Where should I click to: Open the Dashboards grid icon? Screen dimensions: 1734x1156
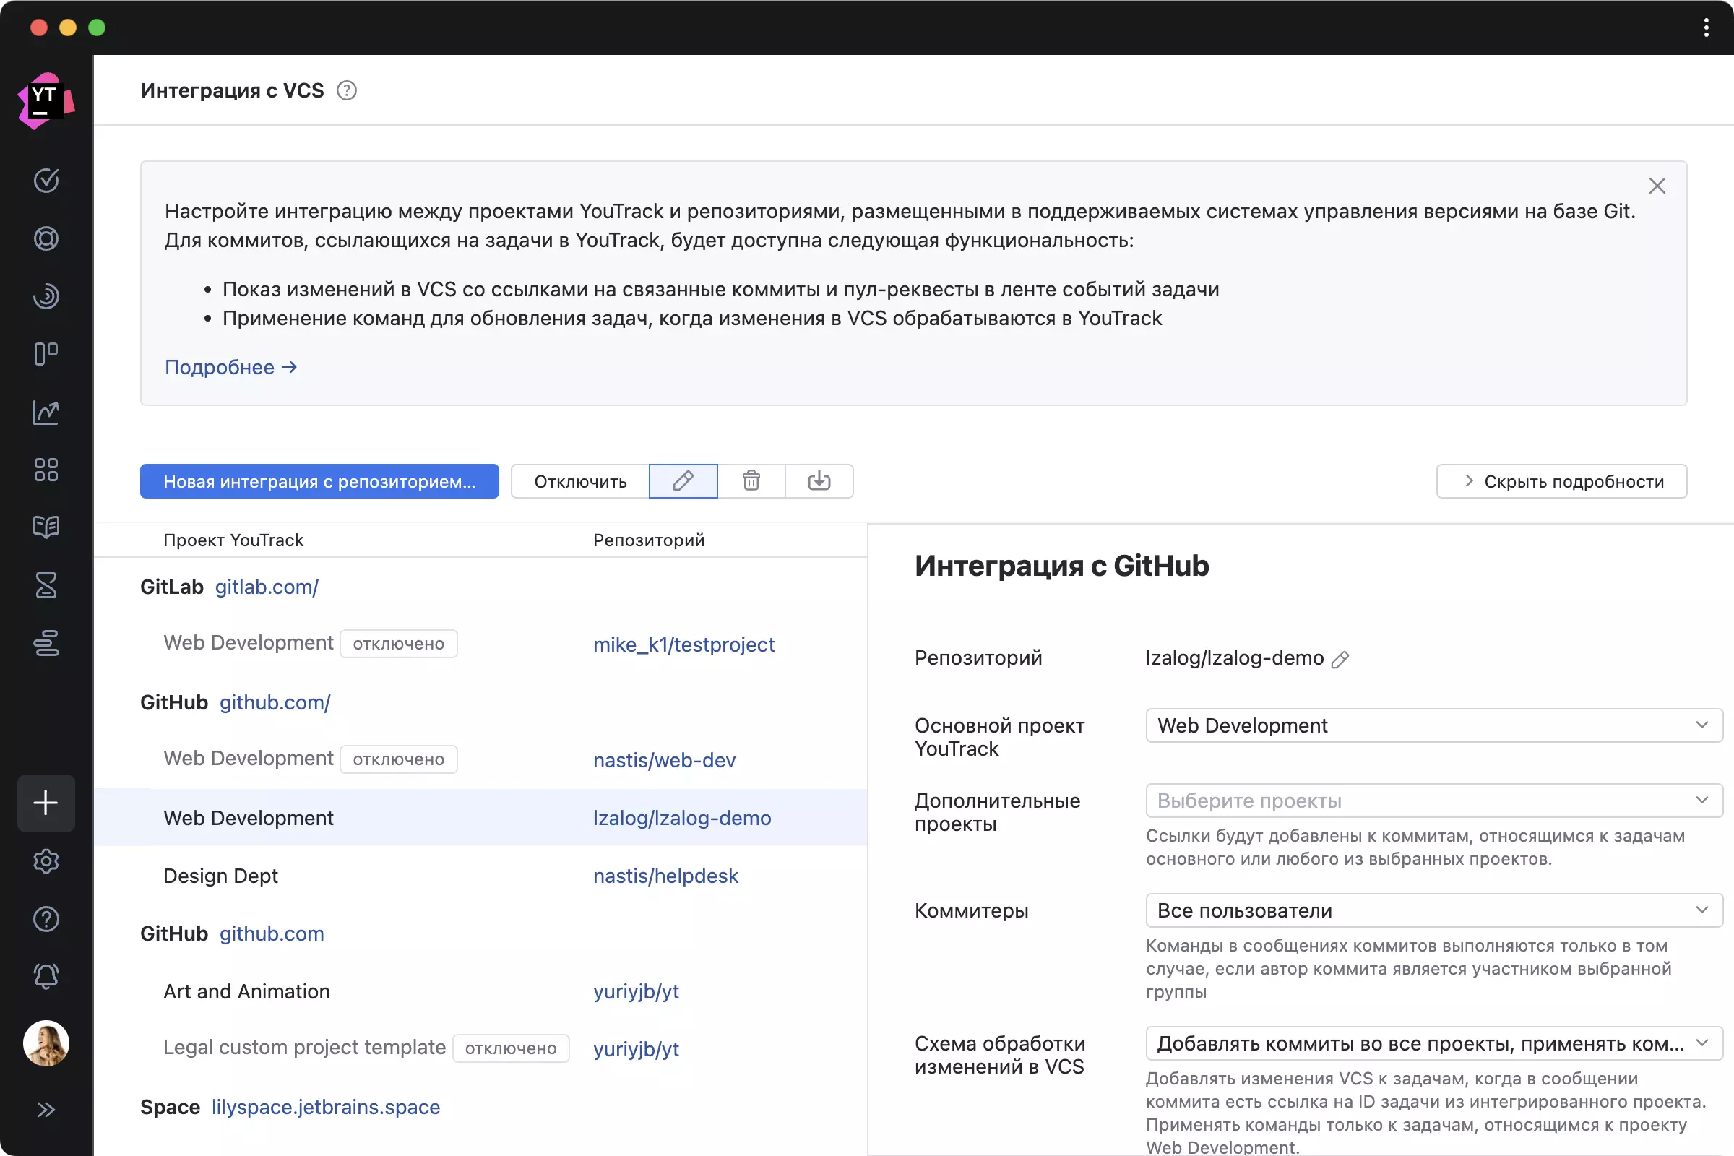pos(46,470)
